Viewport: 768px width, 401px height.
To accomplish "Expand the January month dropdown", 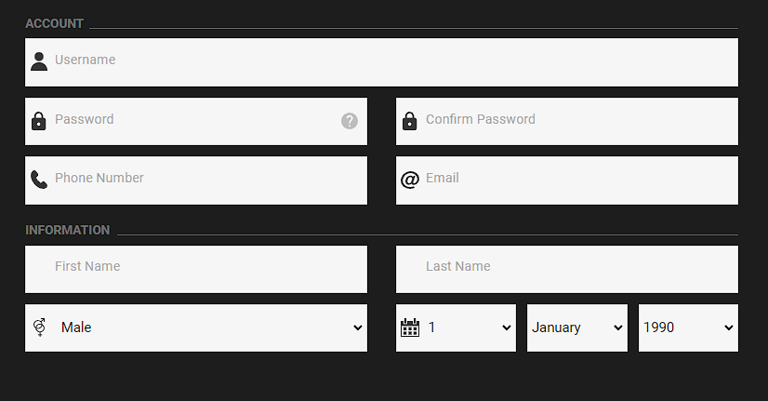I will [576, 327].
